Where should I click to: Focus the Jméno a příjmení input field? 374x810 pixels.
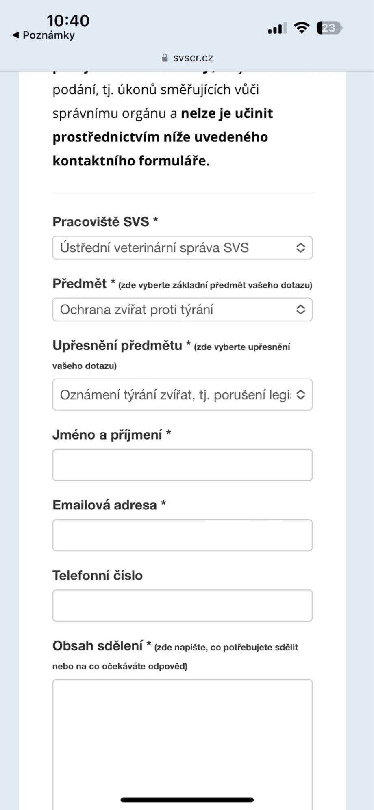point(182,465)
